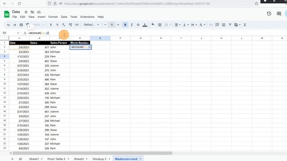Open the Data menu
The width and height of the screenshot is (287, 161).
click(64, 17)
